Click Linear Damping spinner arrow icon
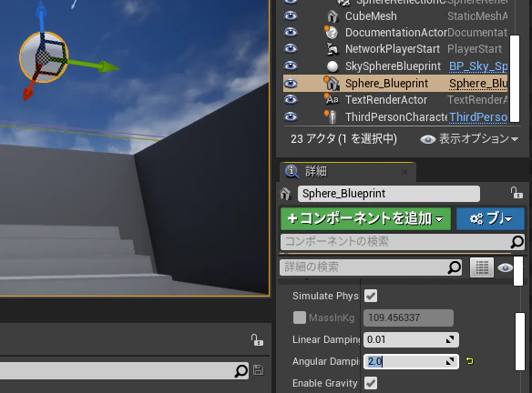The image size is (532, 393). click(x=450, y=340)
